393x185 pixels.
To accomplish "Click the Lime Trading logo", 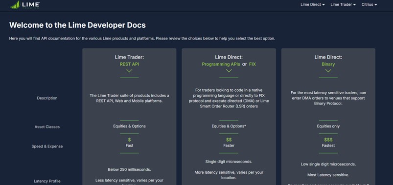I will (x=25, y=4).
